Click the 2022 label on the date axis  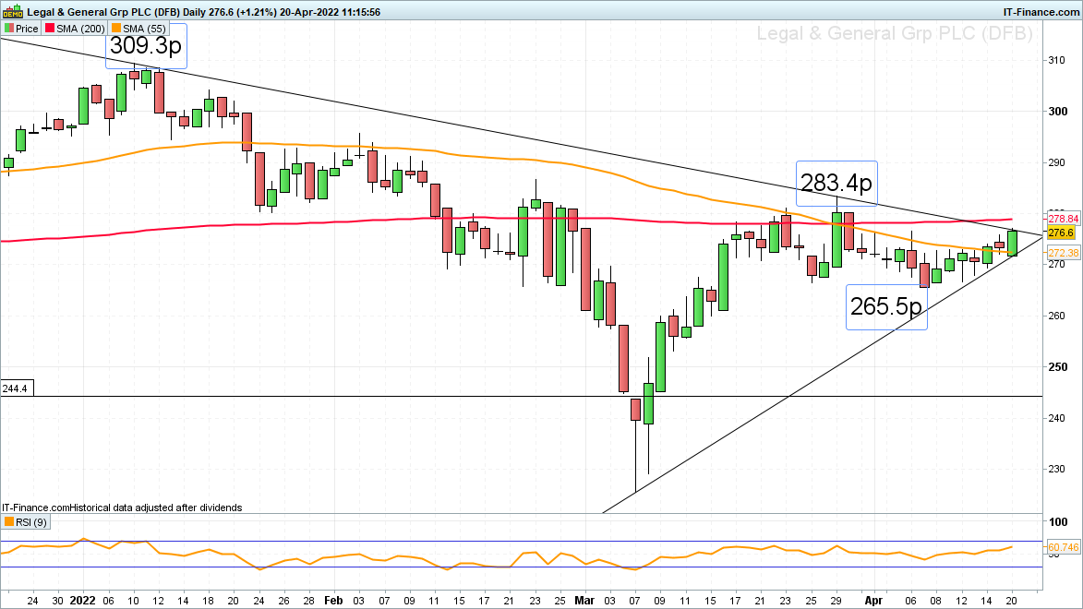tap(83, 601)
